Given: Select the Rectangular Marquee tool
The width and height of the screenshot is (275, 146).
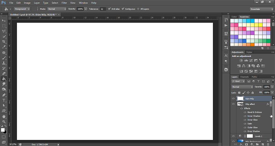Looking at the screenshot, I should [4, 26].
